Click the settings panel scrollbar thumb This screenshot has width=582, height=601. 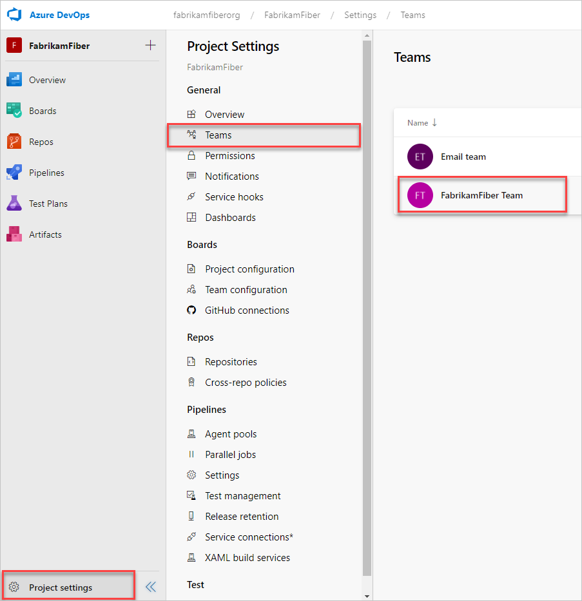367,308
